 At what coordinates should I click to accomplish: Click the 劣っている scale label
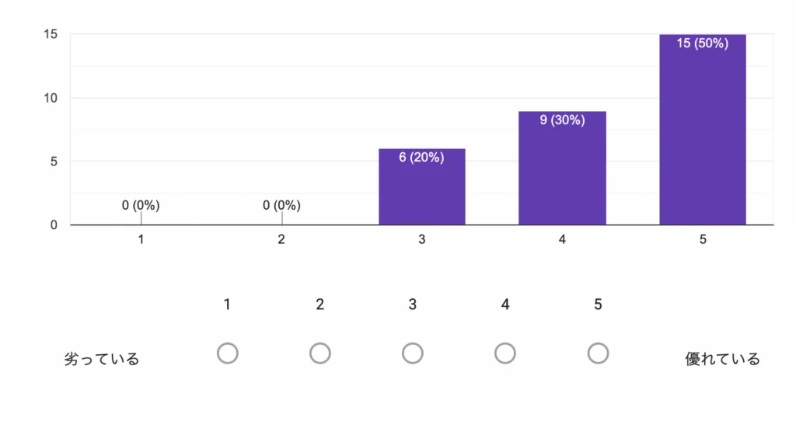click(x=101, y=359)
